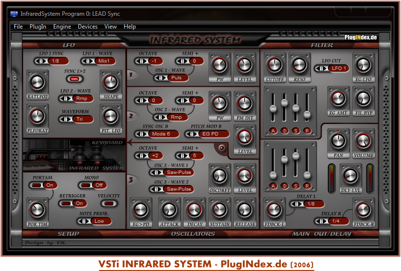Click the DLY-LVL delay level knob
Viewport: 401px width, 271px height.
click(x=350, y=175)
